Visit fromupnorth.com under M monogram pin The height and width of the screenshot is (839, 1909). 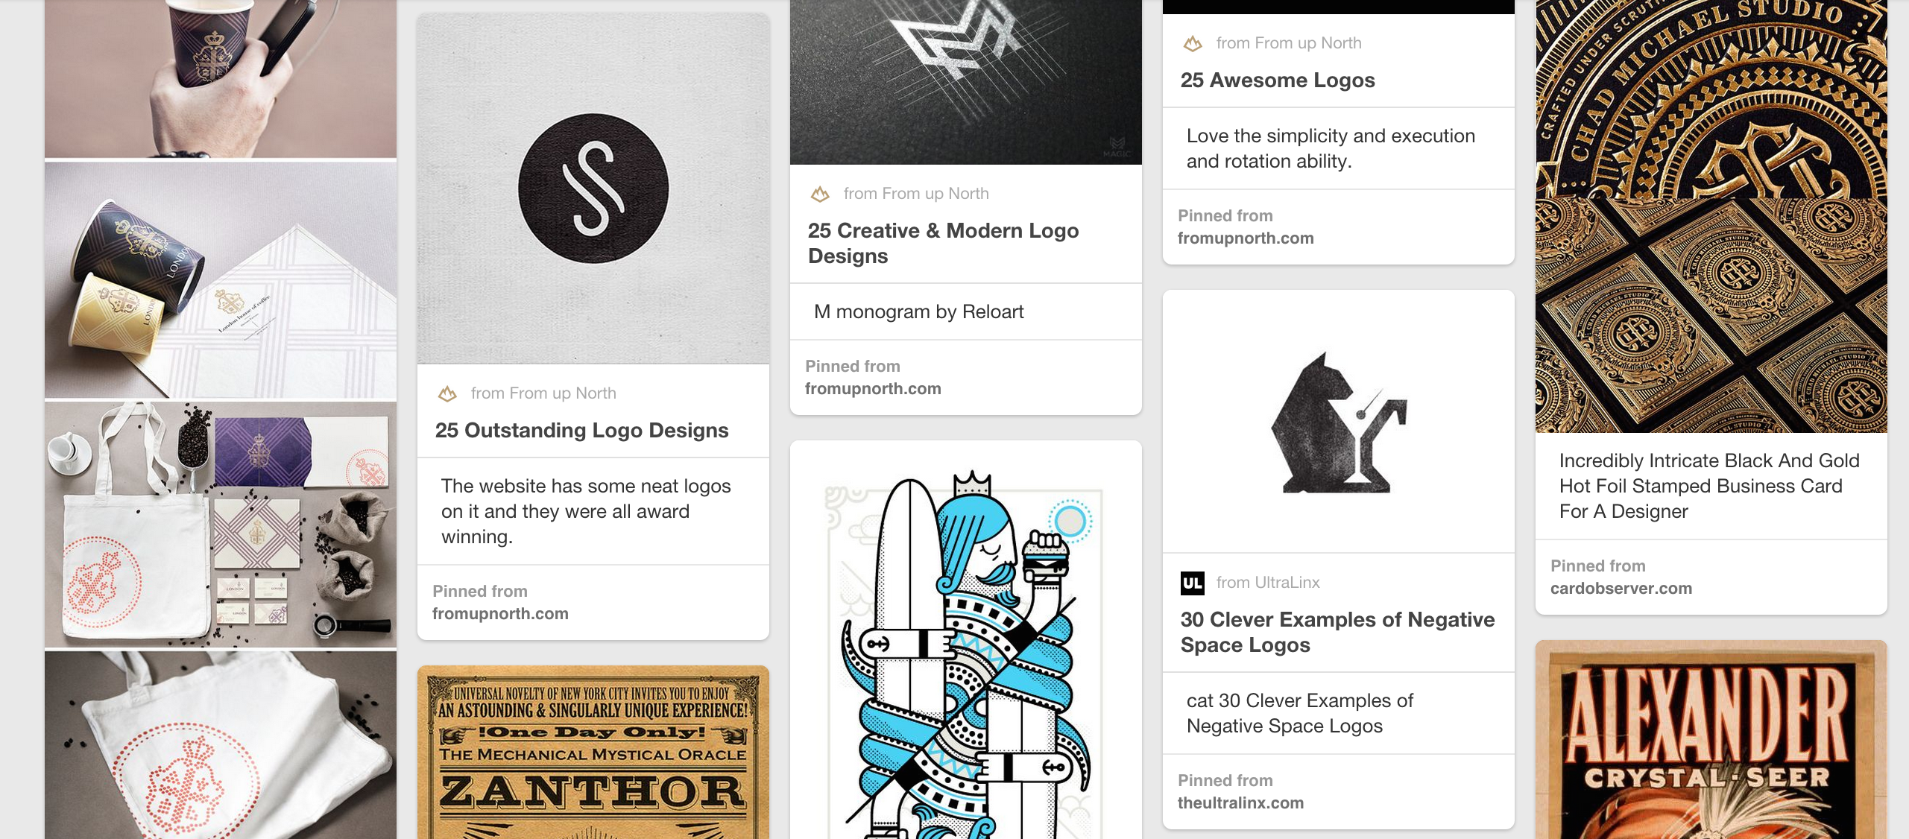pyautogui.click(x=873, y=389)
